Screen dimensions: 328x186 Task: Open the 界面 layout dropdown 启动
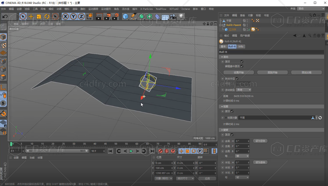click(x=311, y=9)
